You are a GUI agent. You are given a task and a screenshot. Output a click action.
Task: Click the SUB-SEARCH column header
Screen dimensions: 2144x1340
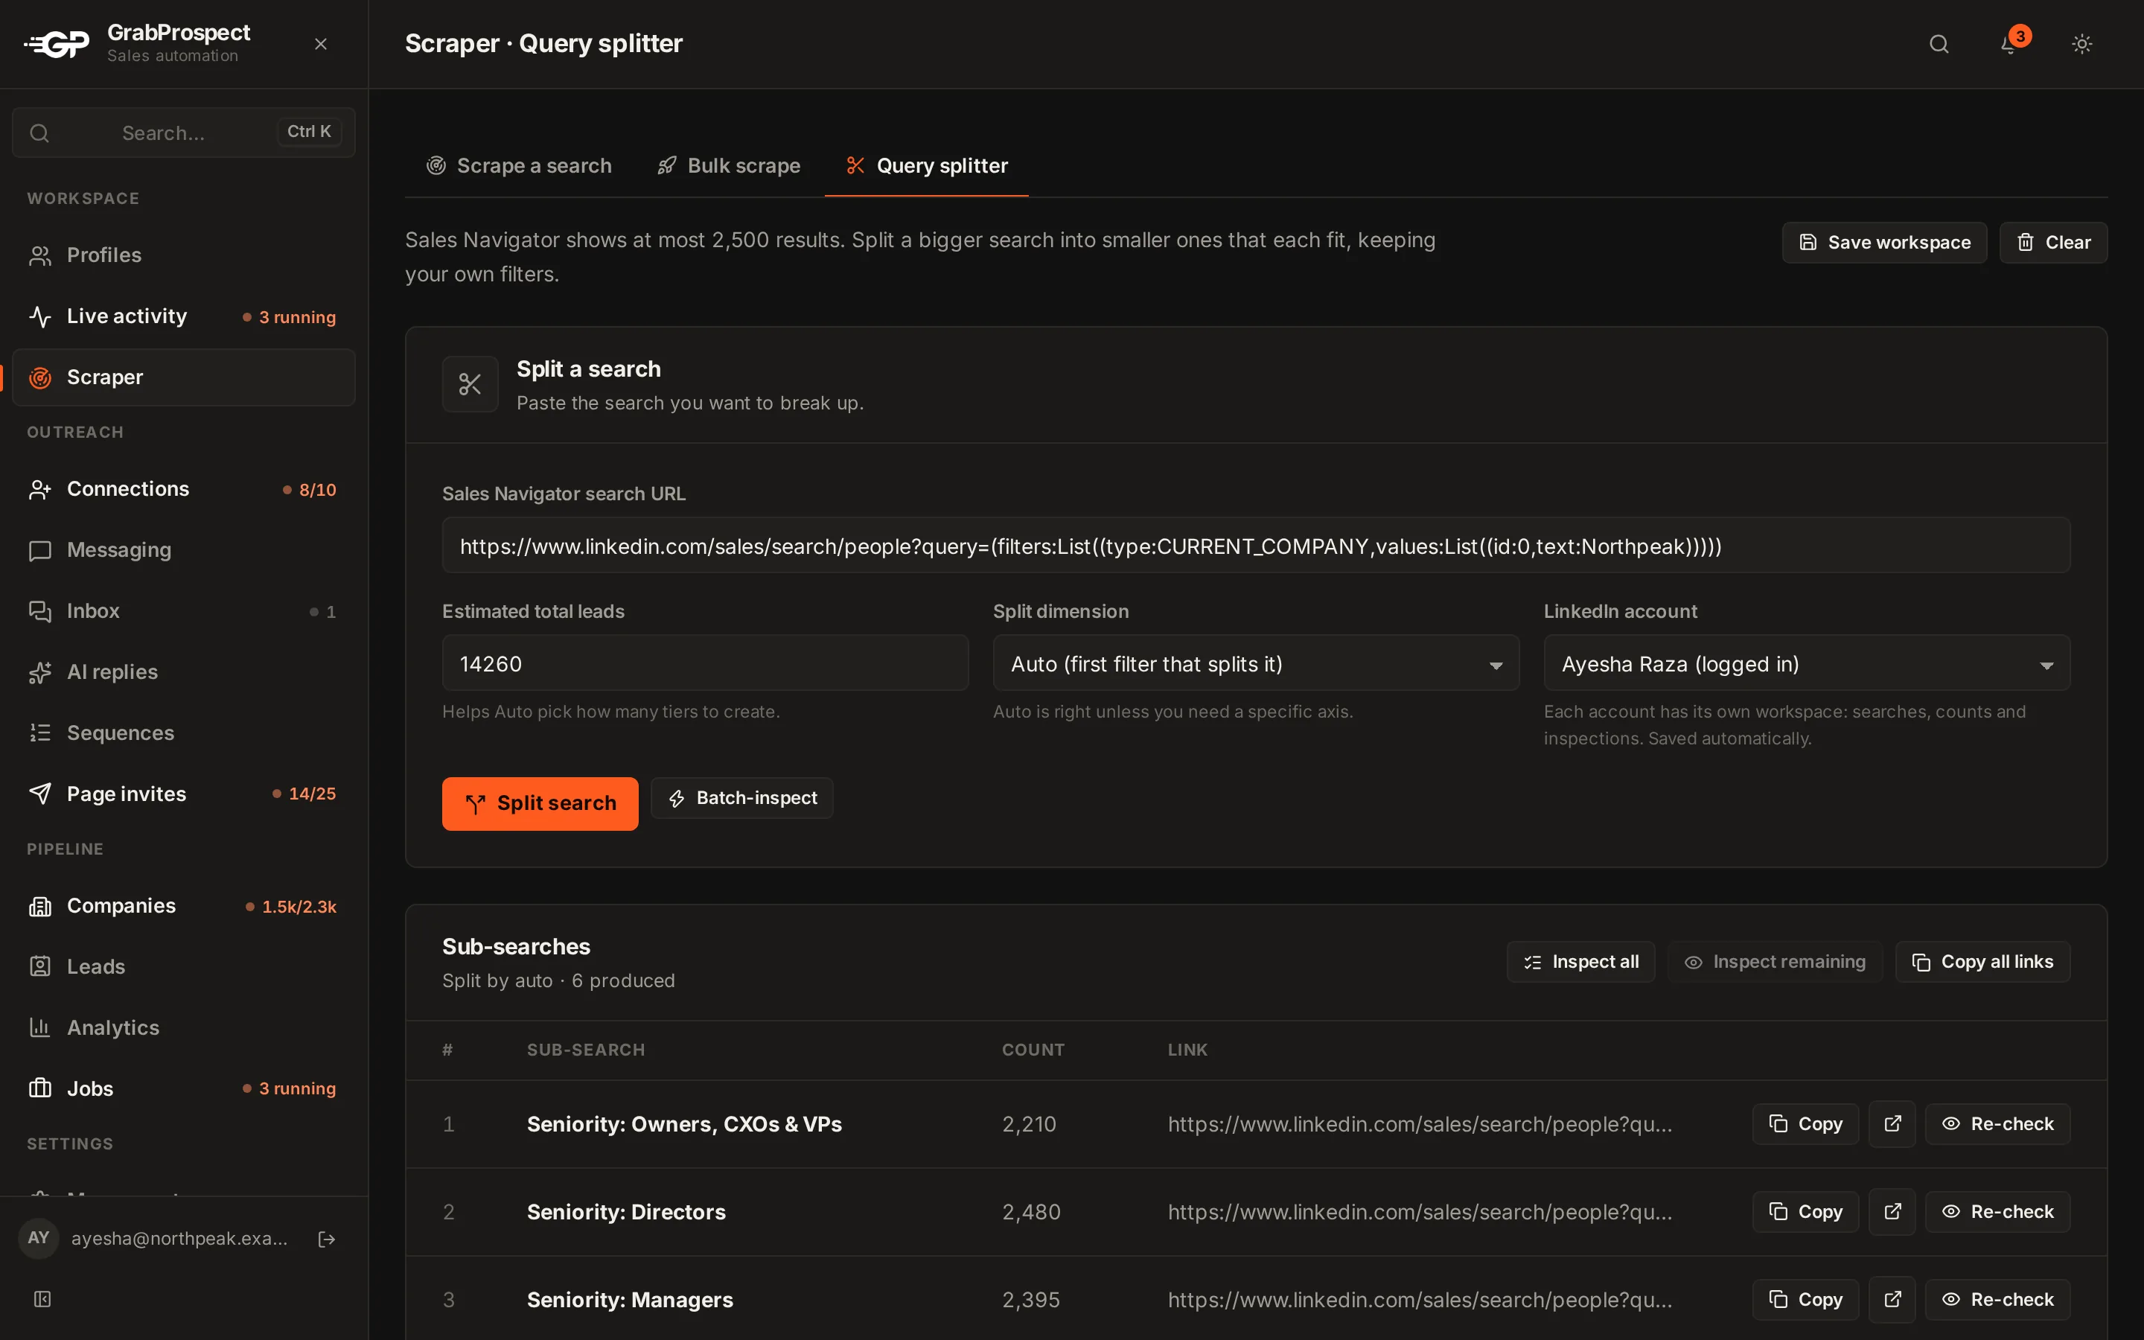pos(587,1050)
